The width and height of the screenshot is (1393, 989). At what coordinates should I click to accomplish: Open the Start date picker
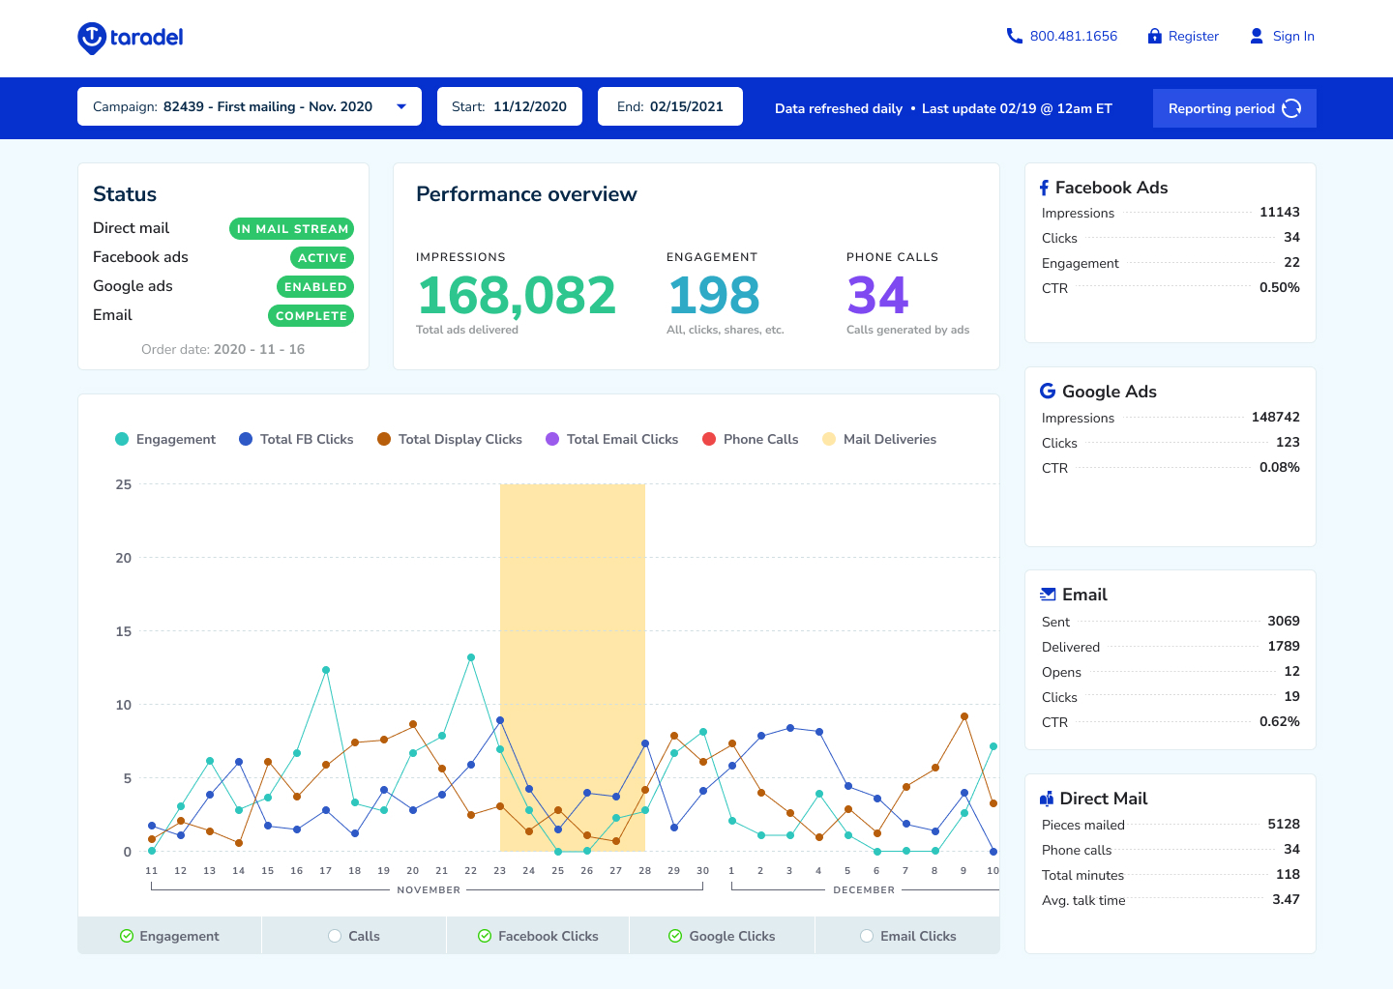(x=510, y=106)
